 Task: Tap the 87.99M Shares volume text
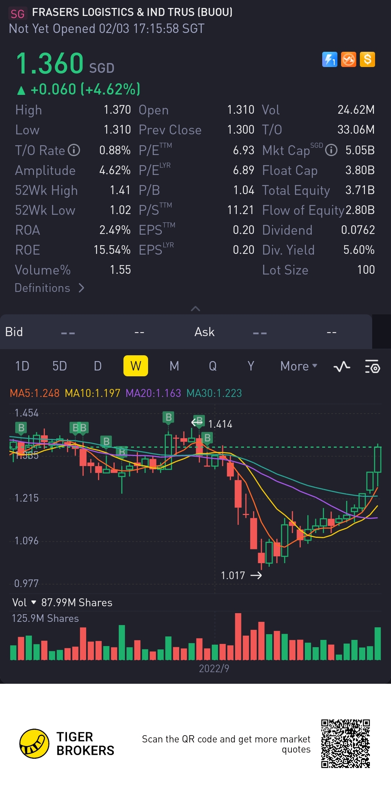(x=77, y=602)
